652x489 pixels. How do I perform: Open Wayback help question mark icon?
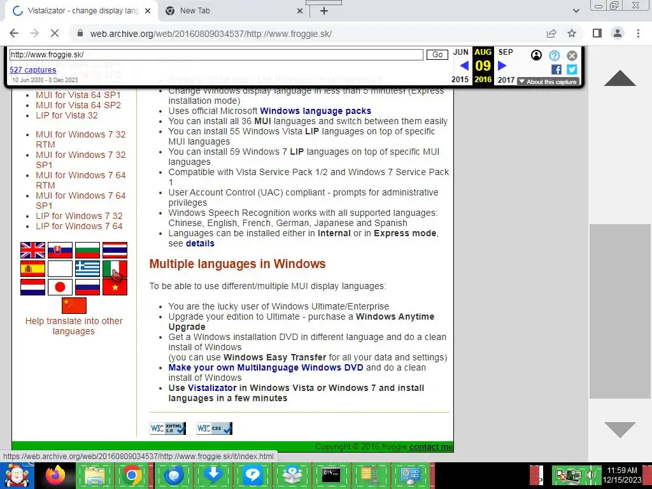tap(555, 55)
